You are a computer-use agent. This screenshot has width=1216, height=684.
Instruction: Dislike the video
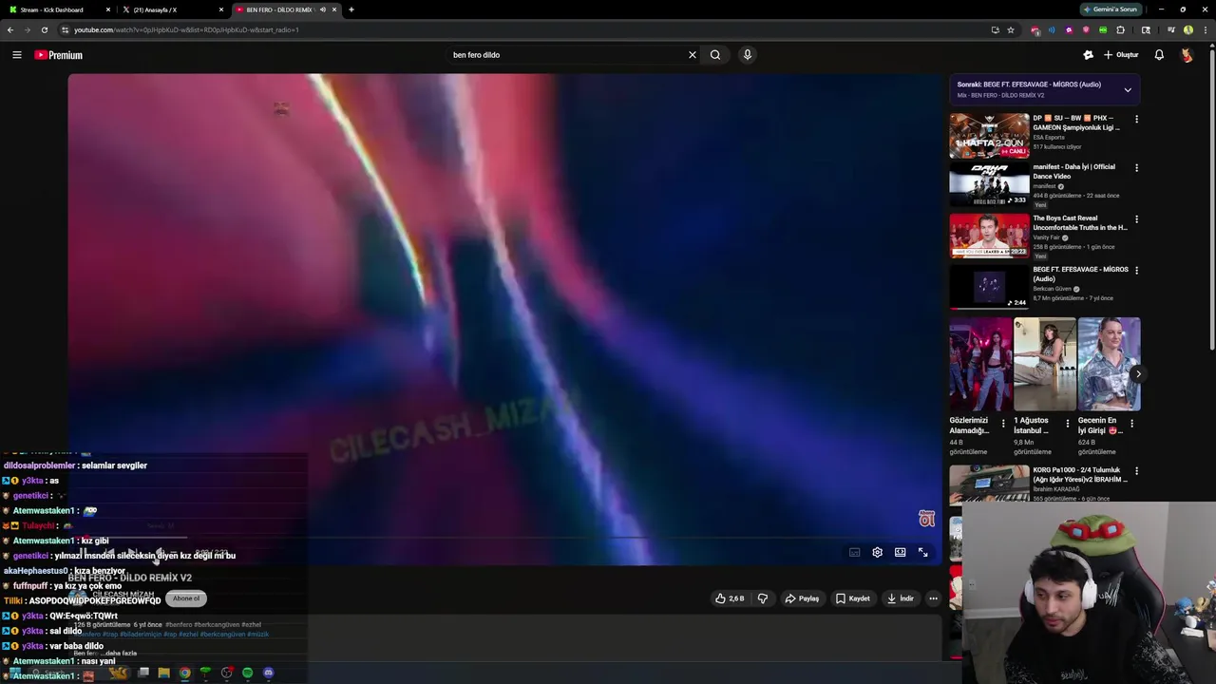pos(762,598)
